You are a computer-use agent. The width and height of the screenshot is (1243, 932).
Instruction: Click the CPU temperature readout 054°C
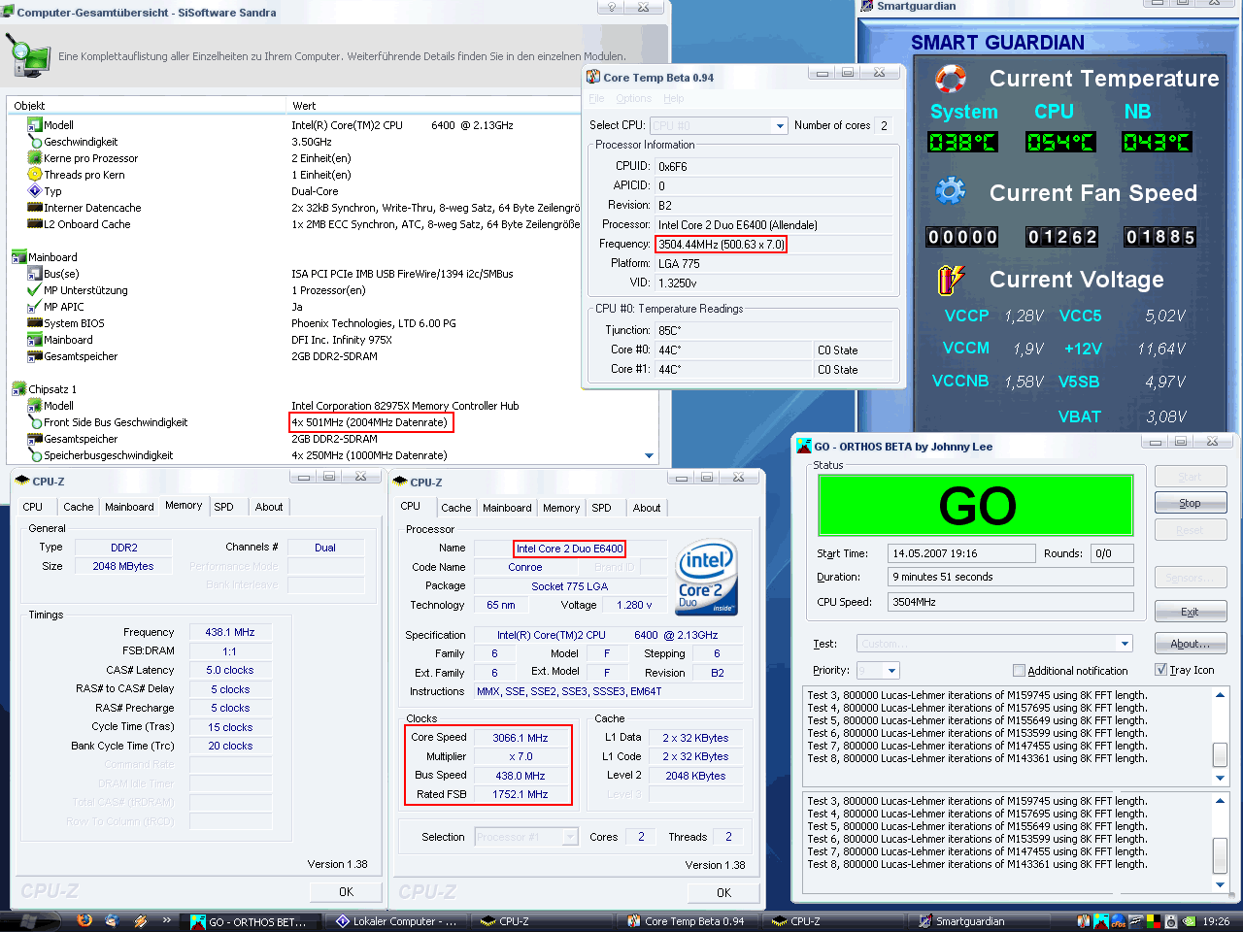[x=1060, y=143]
